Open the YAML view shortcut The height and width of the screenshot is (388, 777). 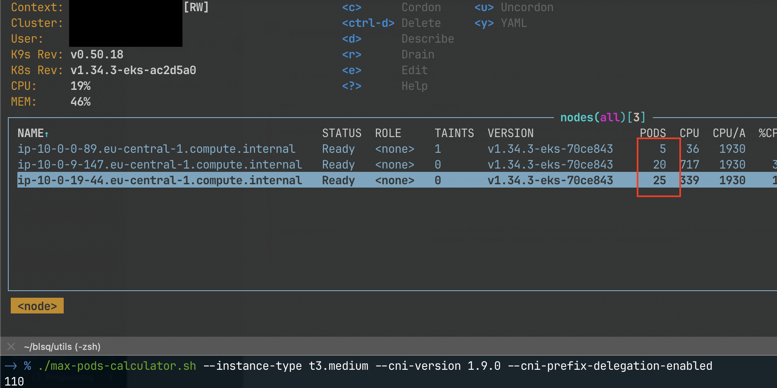click(483, 23)
